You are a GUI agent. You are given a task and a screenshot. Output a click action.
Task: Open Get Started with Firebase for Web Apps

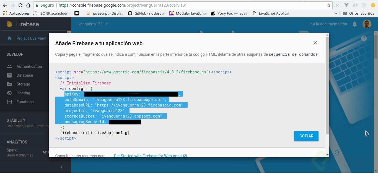(x=150, y=155)
